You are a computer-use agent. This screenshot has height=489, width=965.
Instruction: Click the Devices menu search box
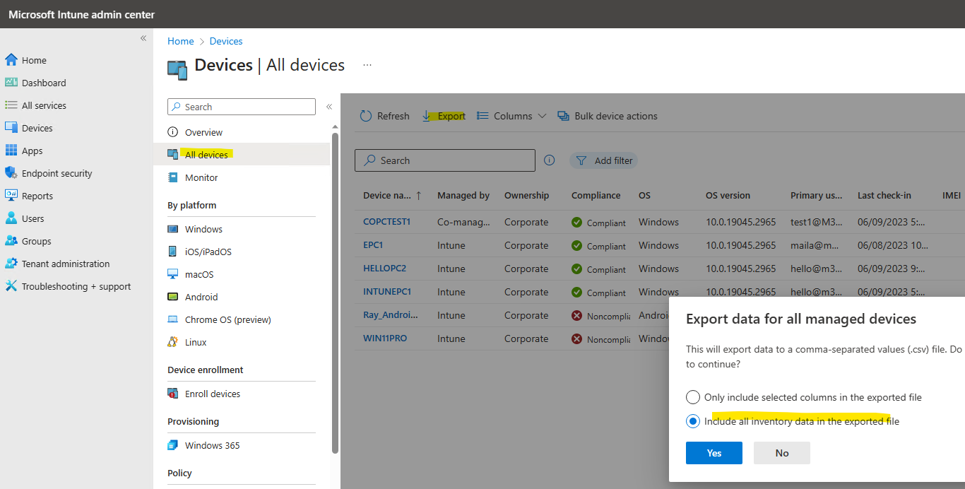pyautogui.click(x=242, y=107)
